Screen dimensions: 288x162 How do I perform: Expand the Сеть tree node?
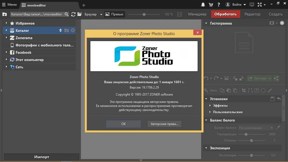(x=6, y=67)
